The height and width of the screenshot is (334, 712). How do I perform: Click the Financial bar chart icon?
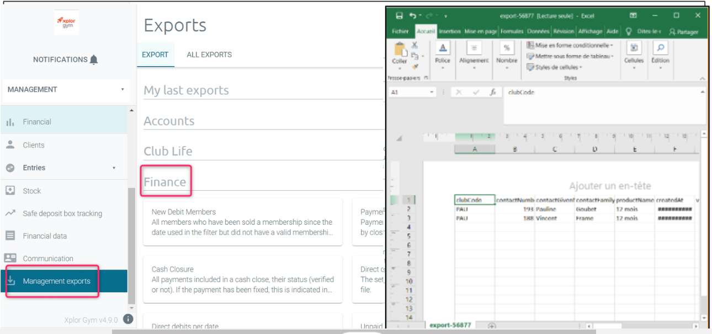point(10,122)
